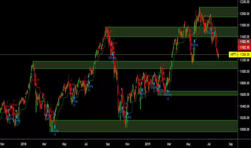
Task: Click the 12200.00 price axis label
Action: coord(245,2)
